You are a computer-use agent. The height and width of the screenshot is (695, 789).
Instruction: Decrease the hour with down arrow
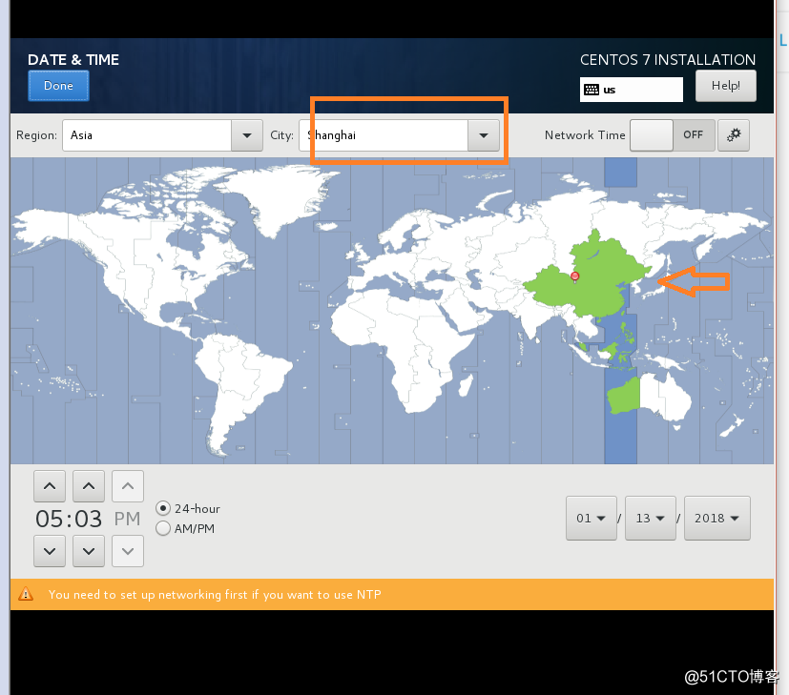pos(50,551)
